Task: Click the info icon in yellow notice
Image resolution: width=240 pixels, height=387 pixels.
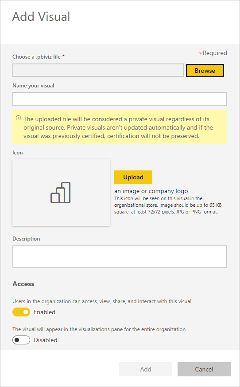Action: (x=19, y=118)
